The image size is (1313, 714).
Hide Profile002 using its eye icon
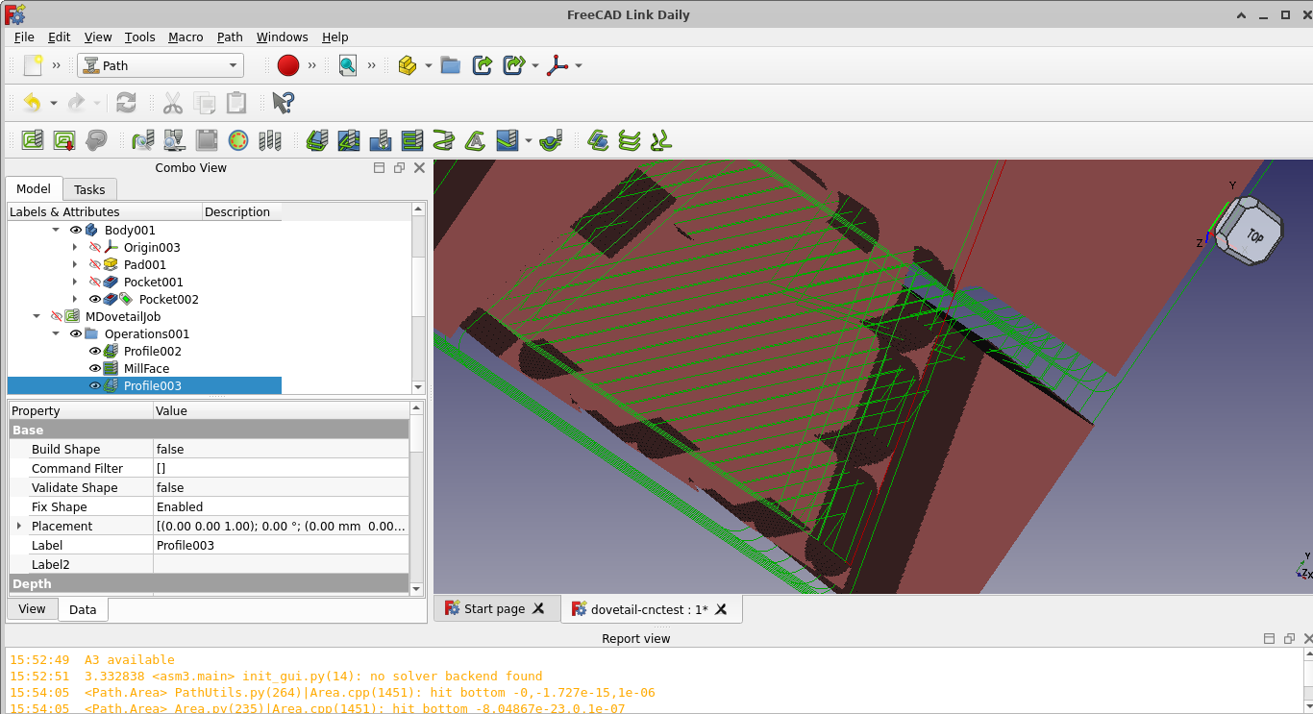pyautogui.click(x=95, y=352)
